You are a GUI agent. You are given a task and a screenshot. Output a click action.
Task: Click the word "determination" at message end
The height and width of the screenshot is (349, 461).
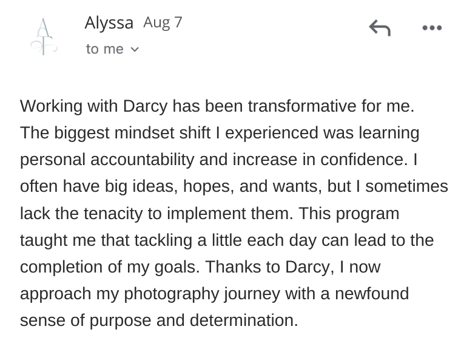click(244, 320)
